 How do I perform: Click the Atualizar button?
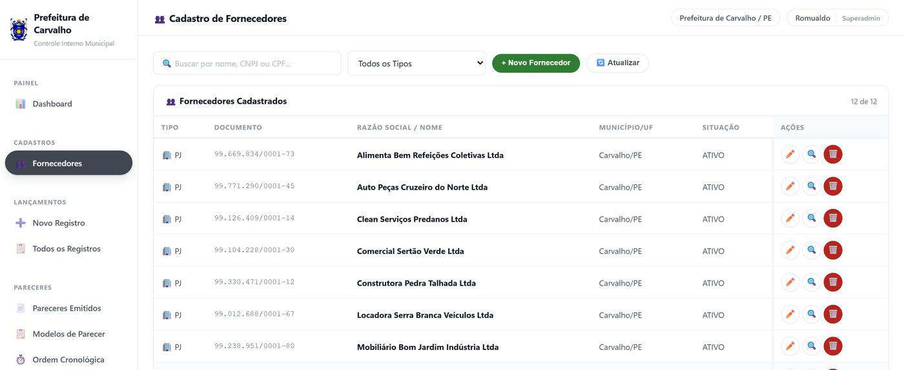point(617,63)
